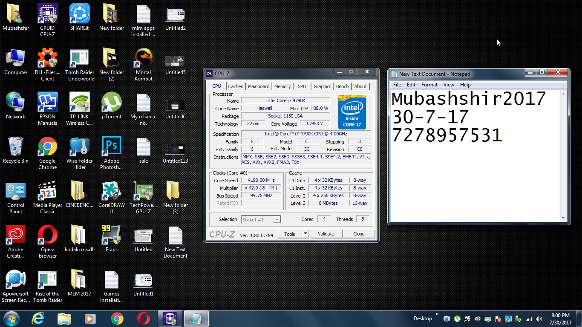Open the SPD tab in CPU-Z
The height and width of the screenshot is (327, 582).
coord(302,86)
